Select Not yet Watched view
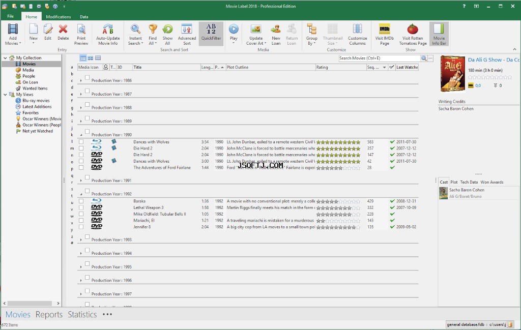This screenshot has width=521, height=330. (x=38, y=131)
